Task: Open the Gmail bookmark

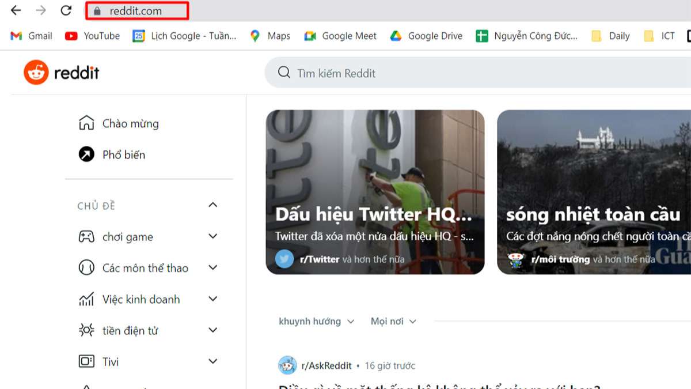Action: pyautogui.click(x=32, y=36)
